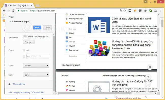Click the colorful app icons thumbnail
The image size is (165, 100).
99,48
